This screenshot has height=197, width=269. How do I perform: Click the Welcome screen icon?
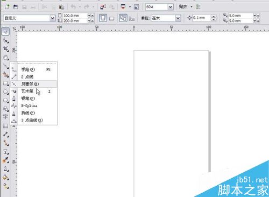(x=137, y=7)
